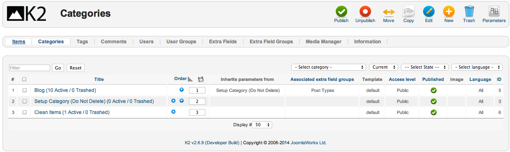Open the Select category dropdown

point(328,67)
